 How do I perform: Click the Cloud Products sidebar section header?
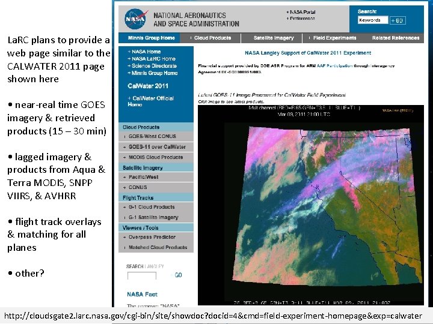156,127
